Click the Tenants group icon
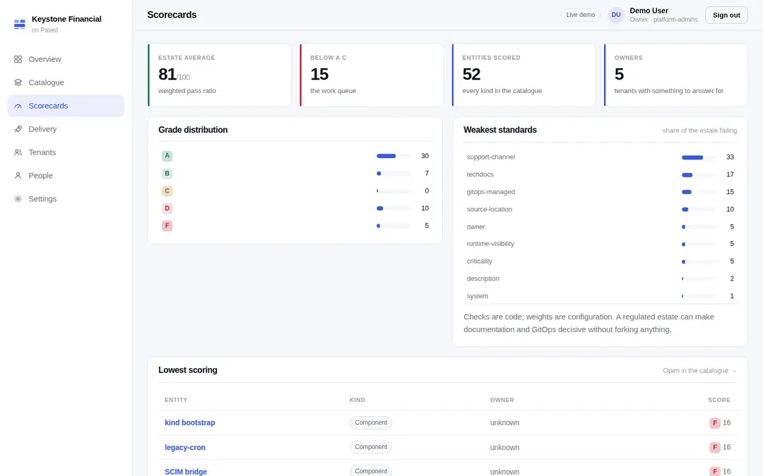Viewport: 763px width, 476px height. (18, 152)
